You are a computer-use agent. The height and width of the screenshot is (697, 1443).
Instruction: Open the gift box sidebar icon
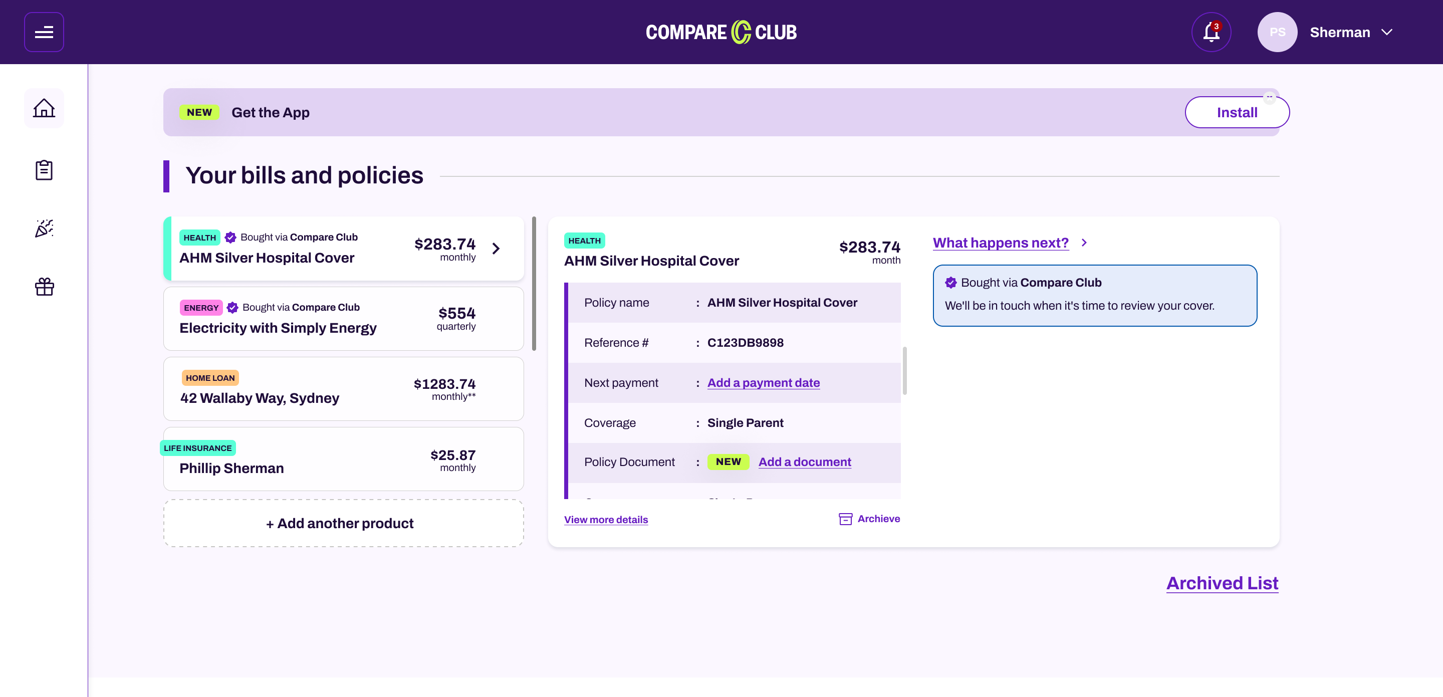[x=44, y=286]
